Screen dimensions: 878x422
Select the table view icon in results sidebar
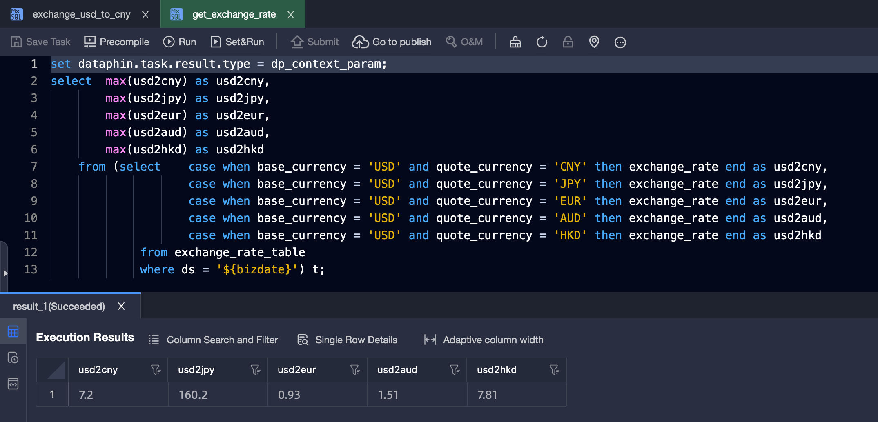pyautogui.click(x=13, y=332)
